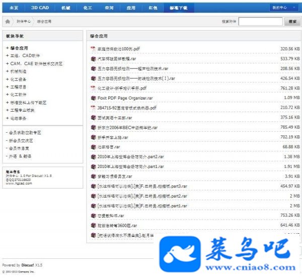Click the RAR icon next to Foxit PDF Page Organizer

click(93, 98)
